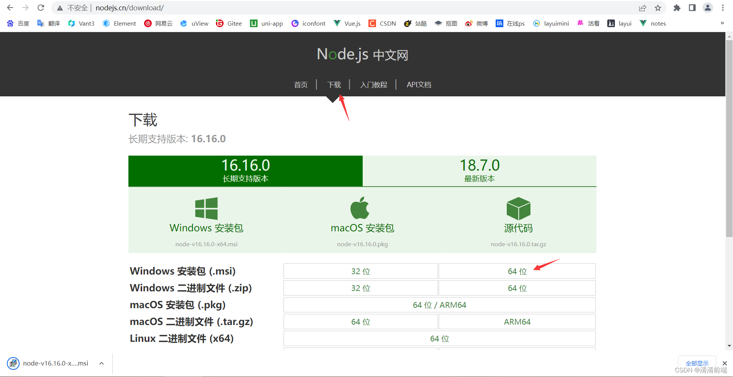Open the uView bookmark

tap(195, 23)
